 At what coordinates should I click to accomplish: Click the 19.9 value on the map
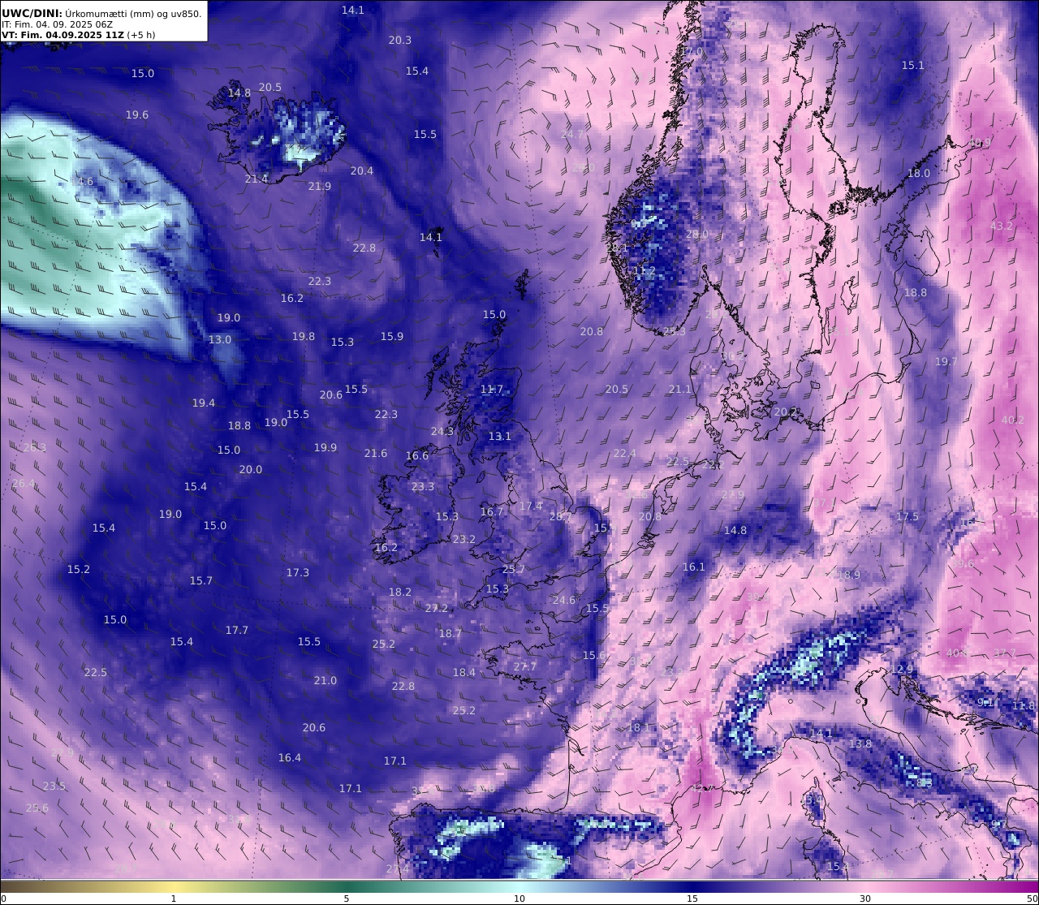325,447
